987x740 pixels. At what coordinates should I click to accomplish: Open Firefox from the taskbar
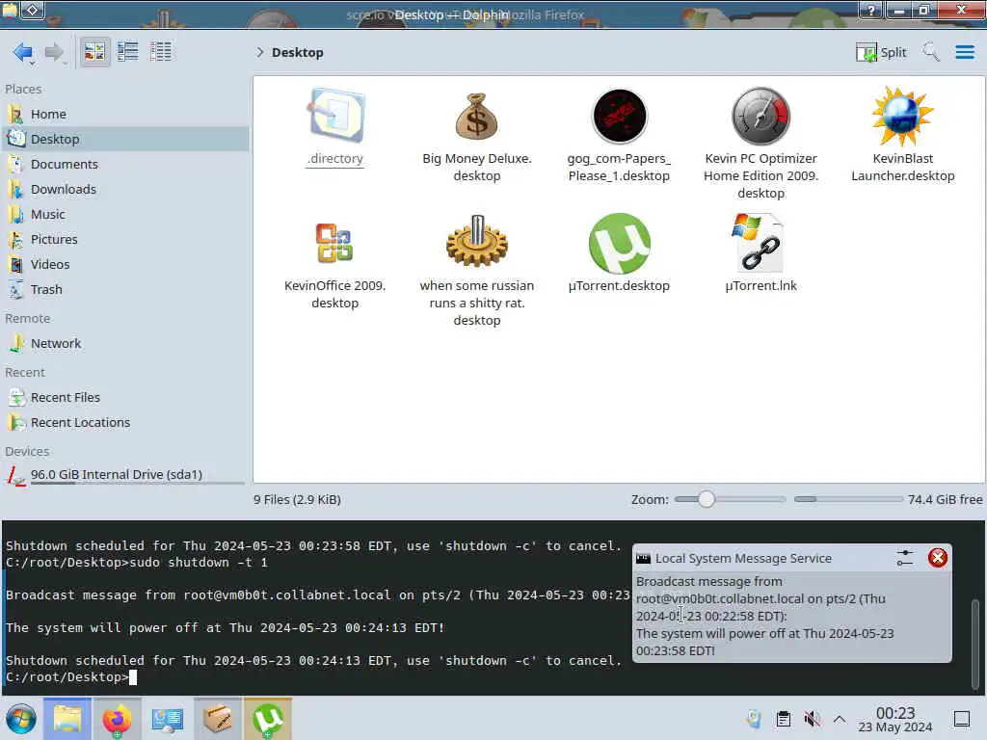click(x=117, y=719)
